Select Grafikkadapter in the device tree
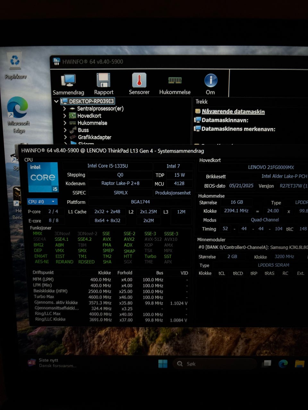308x410 pixels. [94, 137]
